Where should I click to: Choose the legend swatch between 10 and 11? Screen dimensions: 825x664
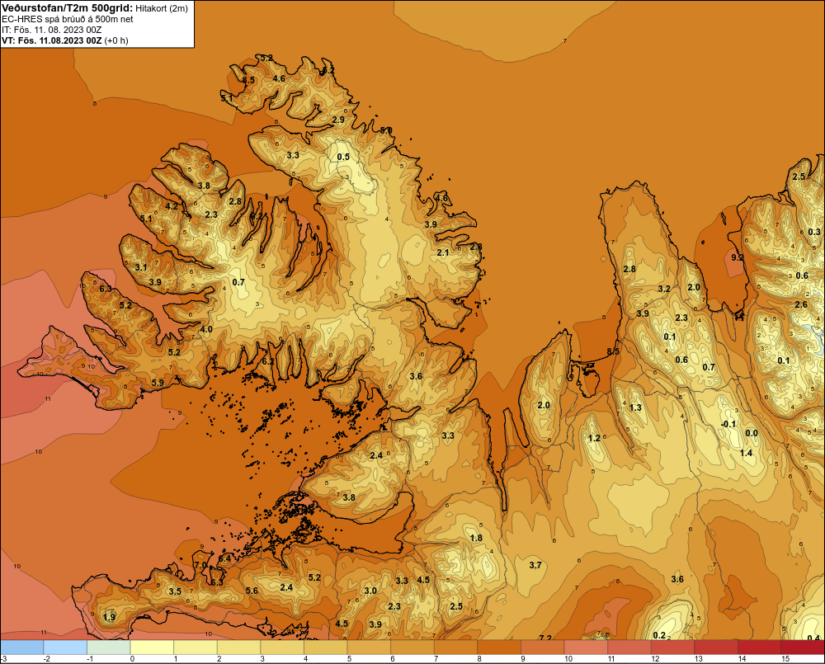pyautogui.click(x=586, y=647)
